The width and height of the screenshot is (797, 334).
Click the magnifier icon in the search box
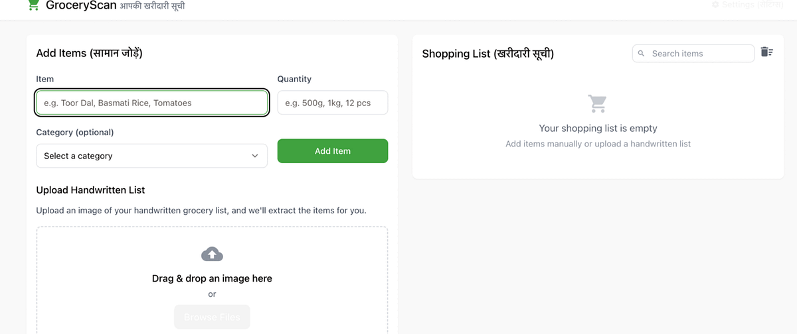click(x=642, y=54)
